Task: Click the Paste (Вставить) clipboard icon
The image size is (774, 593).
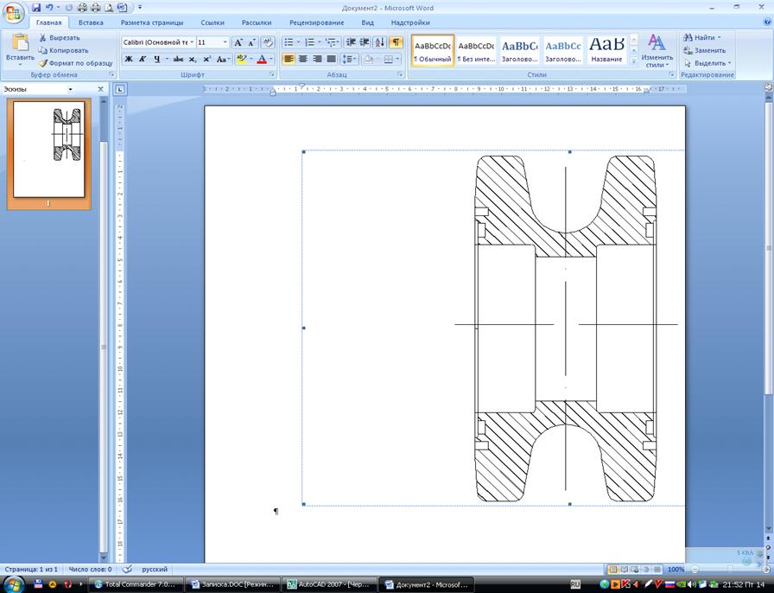Action: click(19, 43)
